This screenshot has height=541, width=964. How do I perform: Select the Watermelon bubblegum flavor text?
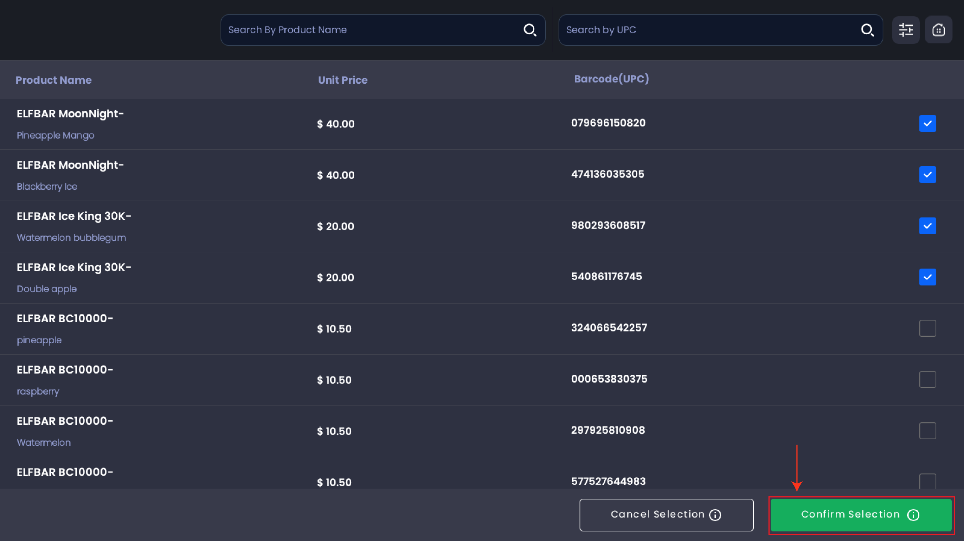tap(71, 238)
